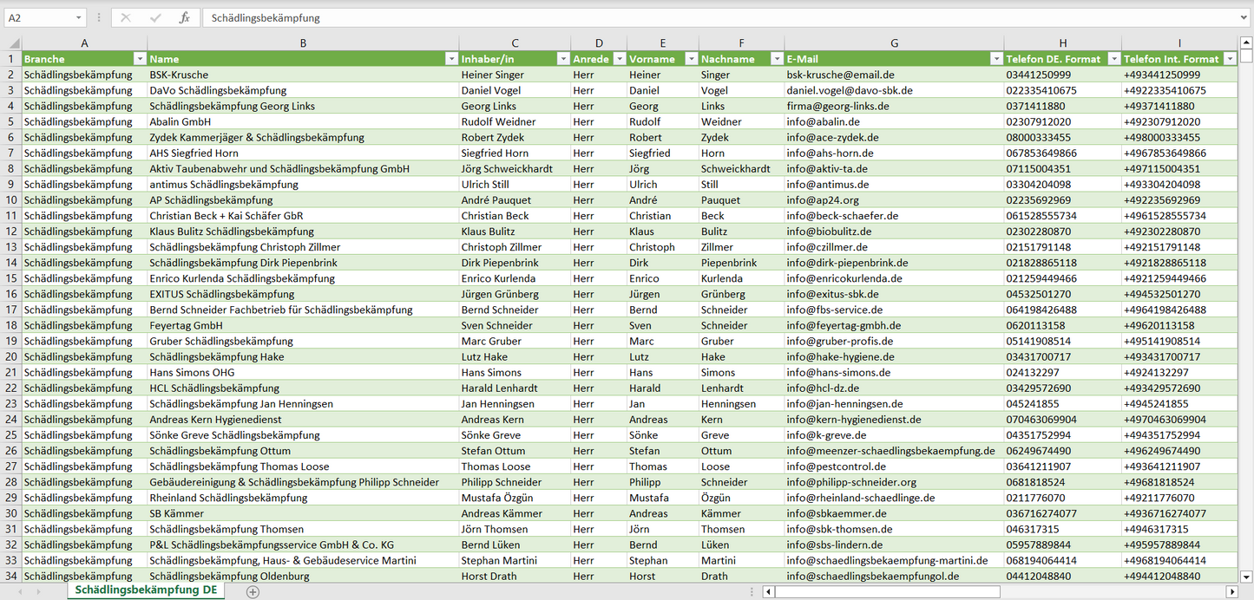Click inside the formula bar text field
The height and width of the screenshot is (600, 1254).
tap(694, 17)
